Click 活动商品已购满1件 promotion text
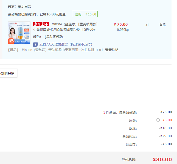The width and height of the screenshot is (177, 164). pyautogui.click(x=37, y=14)
